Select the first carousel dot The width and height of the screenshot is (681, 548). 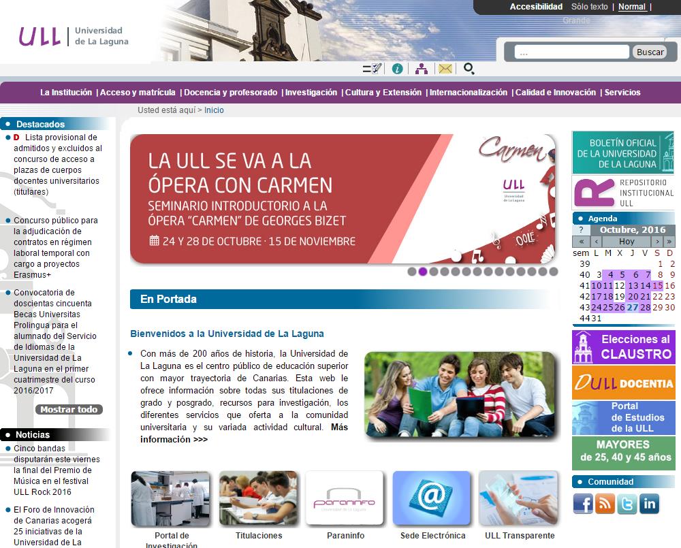[x=412, y=272]
